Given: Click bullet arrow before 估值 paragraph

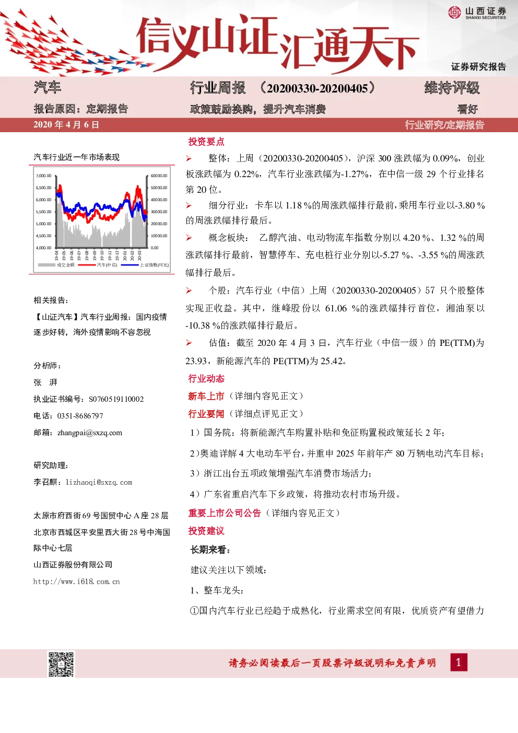Looking at the screenshot, I should coord(189,343).
